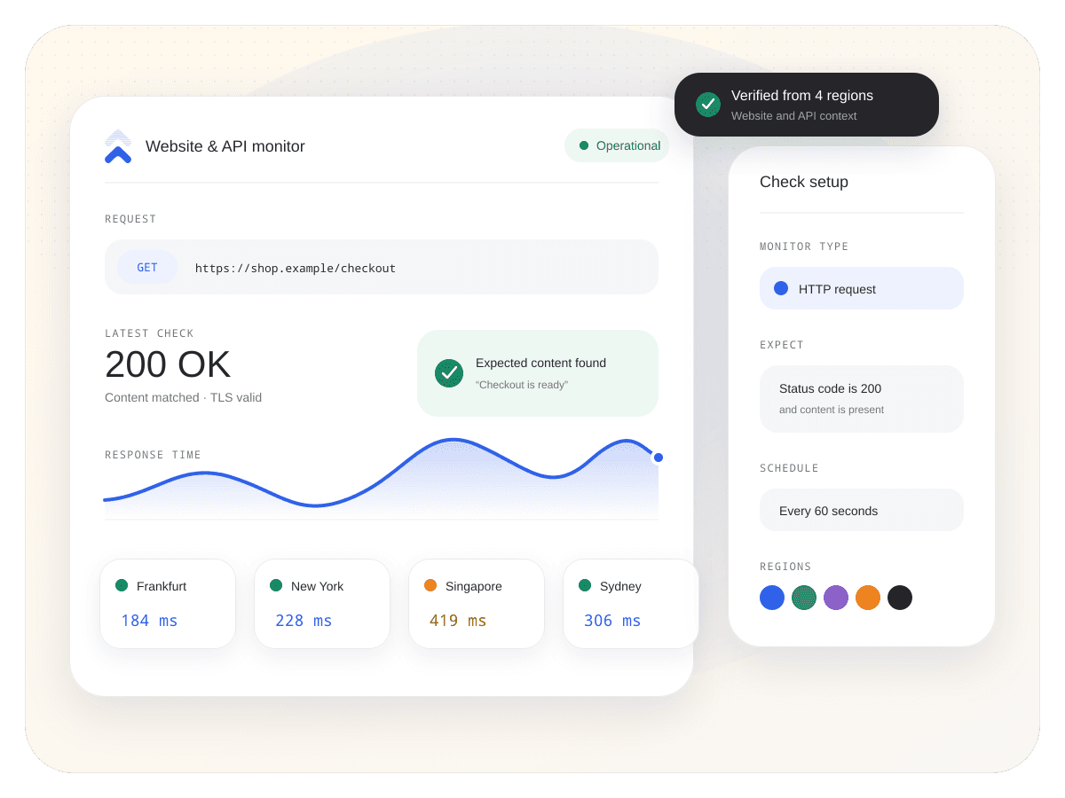Image resolution: width=1065 pixels, height=798 pixels.
Task: Click the green checkmark in Verified toast
Action: coord(708,105)
